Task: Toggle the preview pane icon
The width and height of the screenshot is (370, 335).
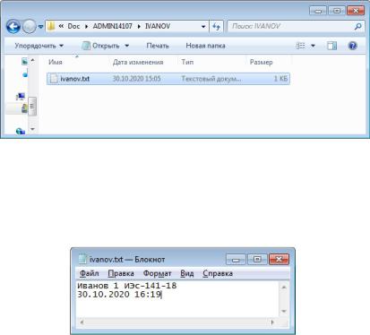Action: 331,46
